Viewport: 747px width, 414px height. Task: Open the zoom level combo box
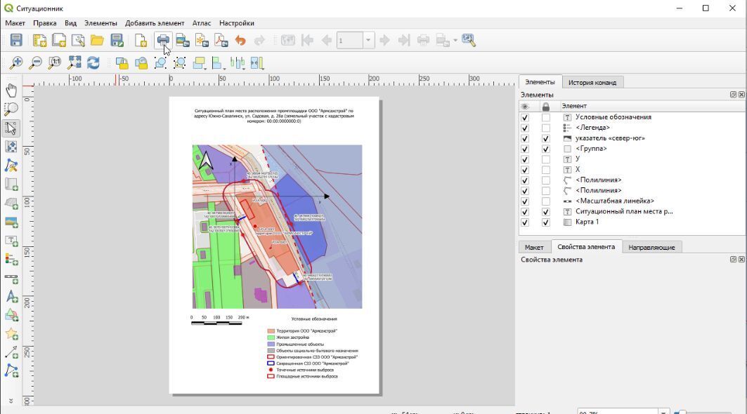tap(663, 411)
